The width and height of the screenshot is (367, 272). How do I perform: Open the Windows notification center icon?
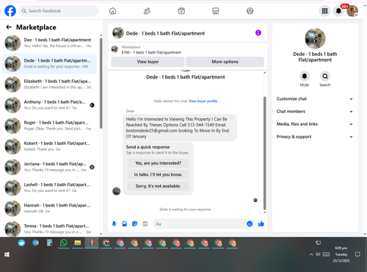357,254
